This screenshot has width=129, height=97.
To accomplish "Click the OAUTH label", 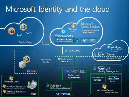I will (46, 44).
